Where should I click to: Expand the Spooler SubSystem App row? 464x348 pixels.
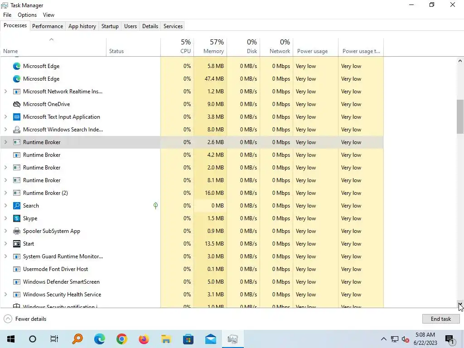click(5, 231)
